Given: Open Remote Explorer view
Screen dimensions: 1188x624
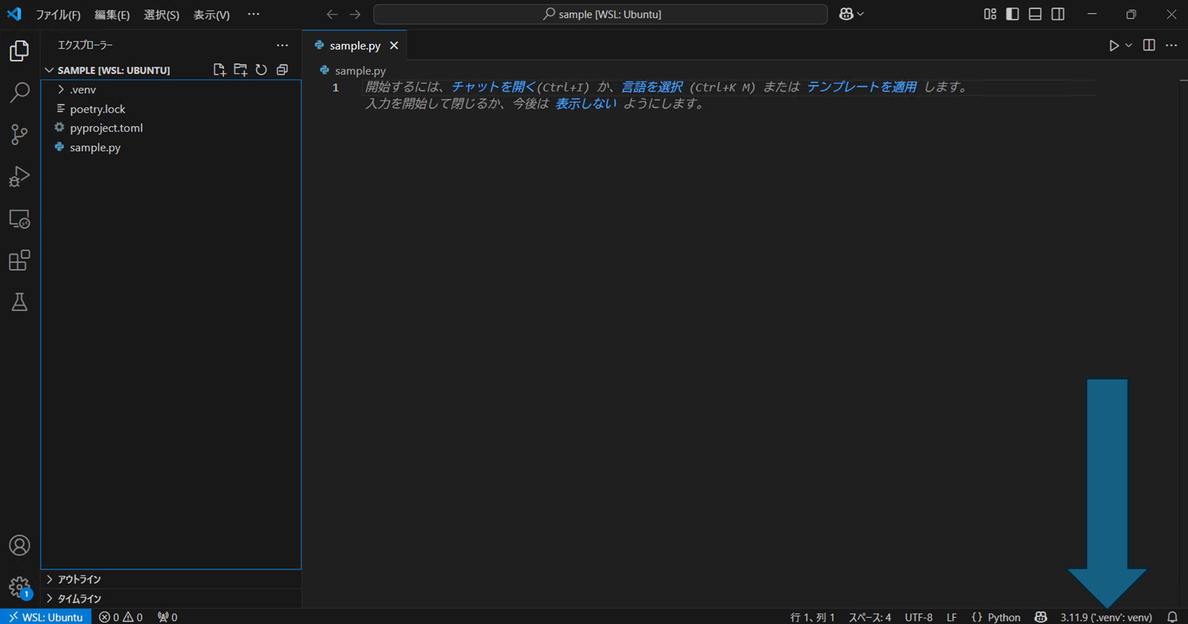Looking at the screenshot, I should [20, 219].
